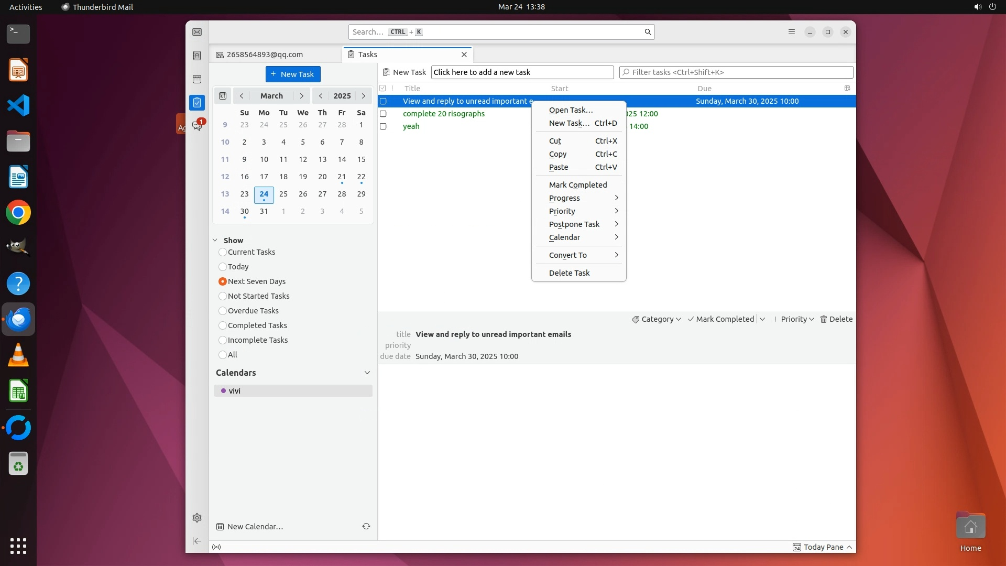Image resolution: width=1006 pixels, height=566 pixels.
Task: Open the Thunderbird app menu hamburger icon
Action: click(x=792, y=32)
